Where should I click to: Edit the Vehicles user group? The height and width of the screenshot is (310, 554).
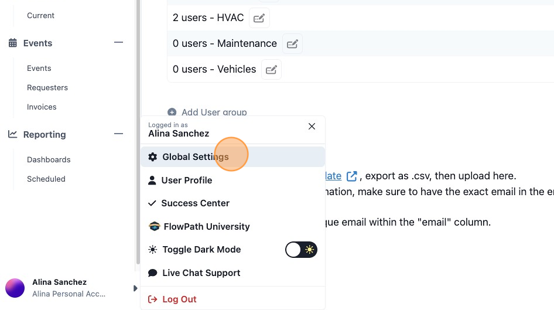[271, 70]
